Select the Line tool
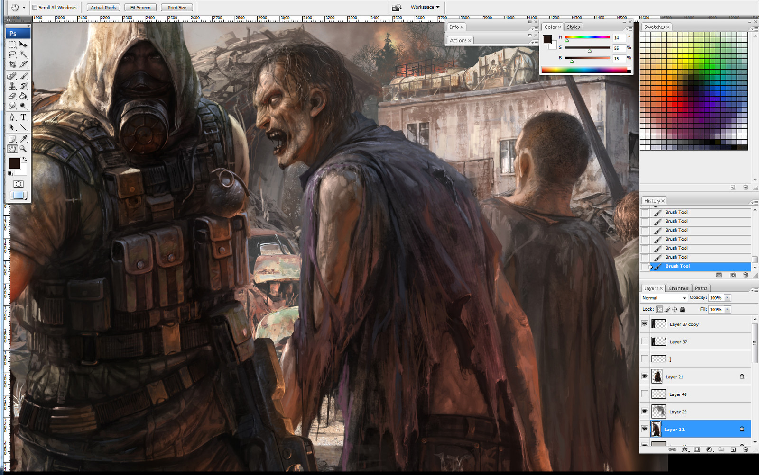Image resolution: width=759 pixels, height=475 pixels. pos(23,127)
